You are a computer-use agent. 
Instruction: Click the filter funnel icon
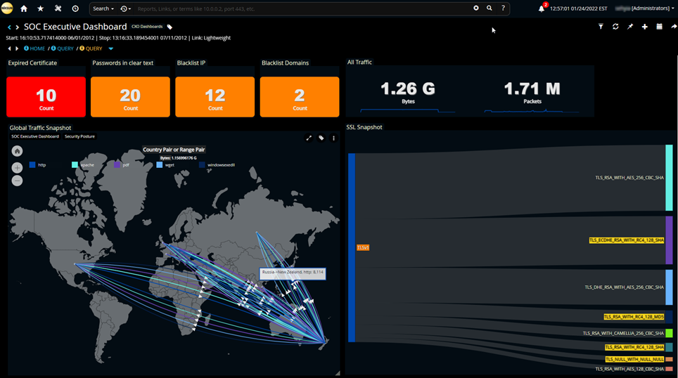pos(601,27)
